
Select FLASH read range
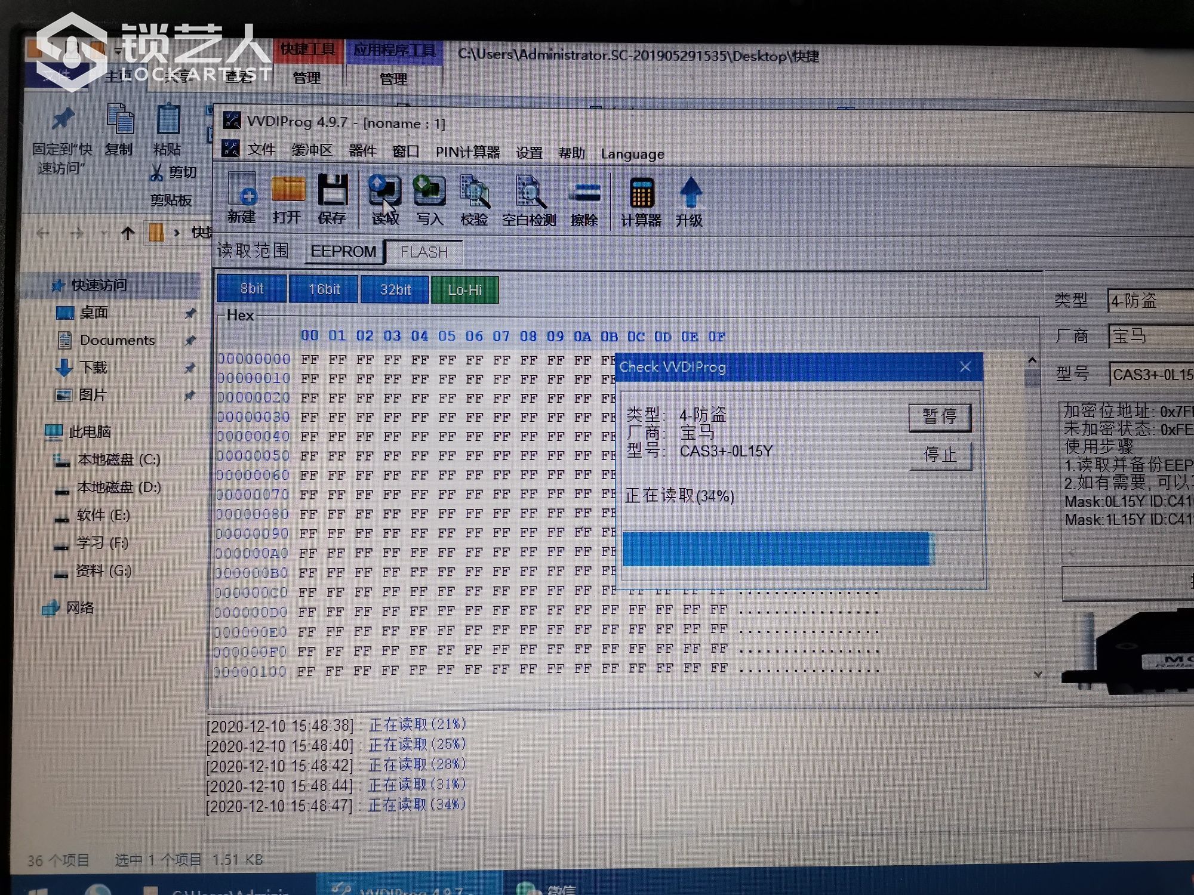coord(424,252)
